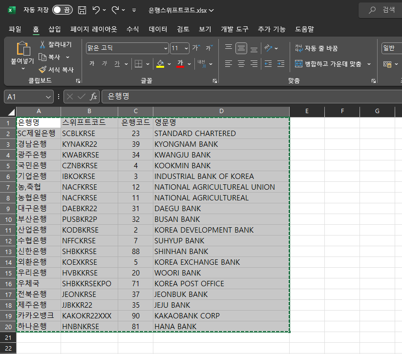This screenshot has height=354, width=402.
Task: Switch to the 삽입 tab
Action: 55,29
